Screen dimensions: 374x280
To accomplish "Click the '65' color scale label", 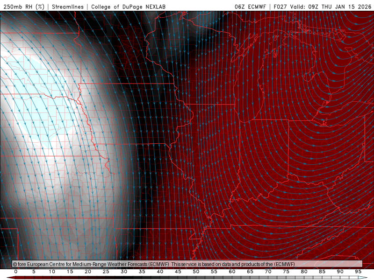I will pyautogui.click(x=250, y=272).
